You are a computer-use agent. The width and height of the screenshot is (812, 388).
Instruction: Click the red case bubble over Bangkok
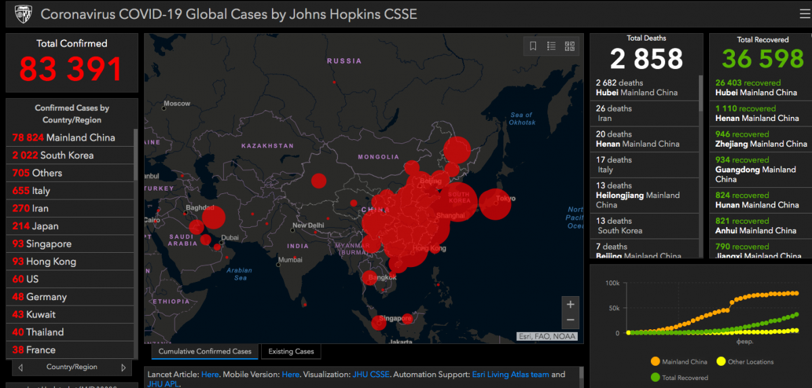pos(370,277)
